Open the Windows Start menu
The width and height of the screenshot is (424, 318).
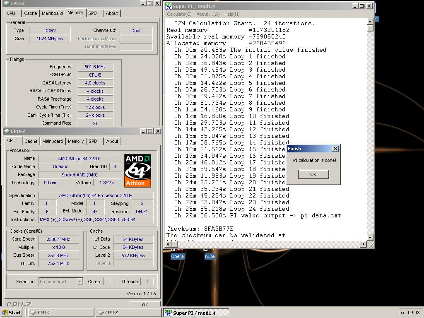[x=11, y=313]
